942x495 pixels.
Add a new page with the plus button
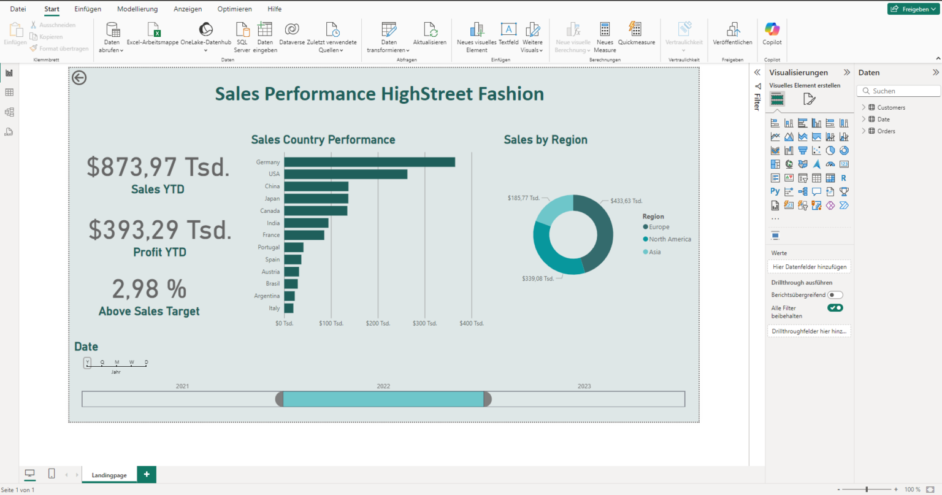click(147, 474)
